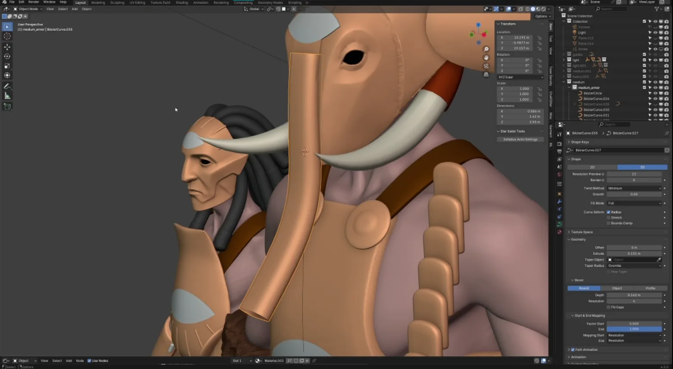Choose the Measure tool
The height and width of the screenshot is (369, 673).
coord(7,96)
